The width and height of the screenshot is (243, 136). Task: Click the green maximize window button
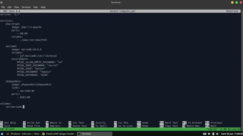237,3
